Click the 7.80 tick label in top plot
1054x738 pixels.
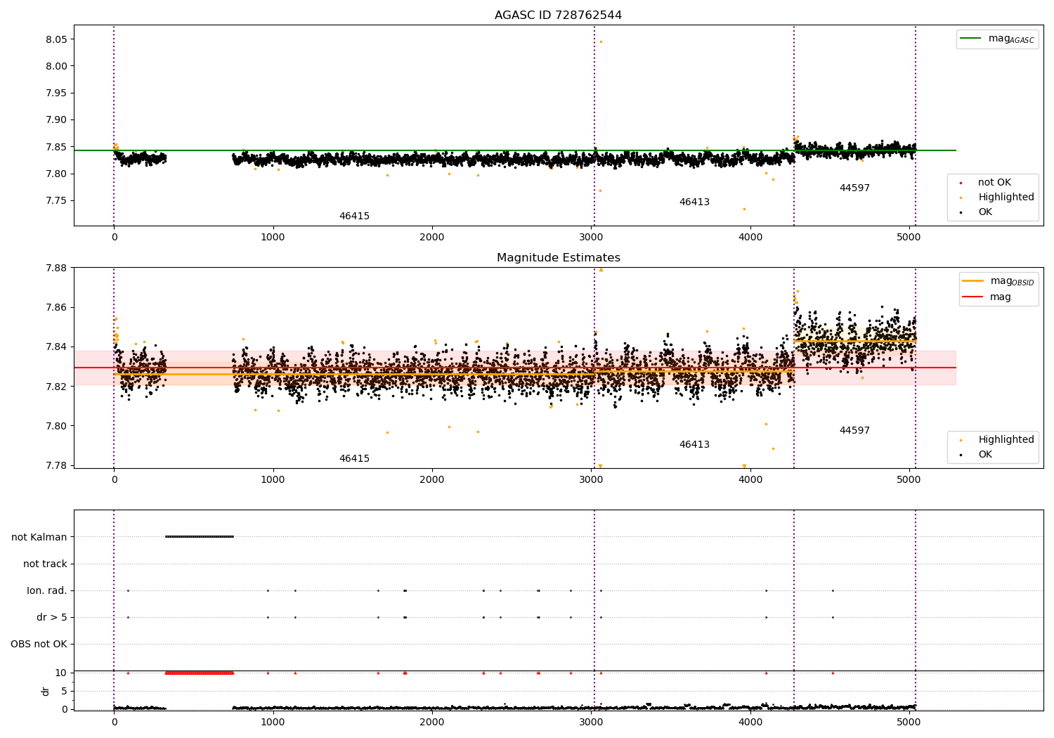[x=56, y=174]
